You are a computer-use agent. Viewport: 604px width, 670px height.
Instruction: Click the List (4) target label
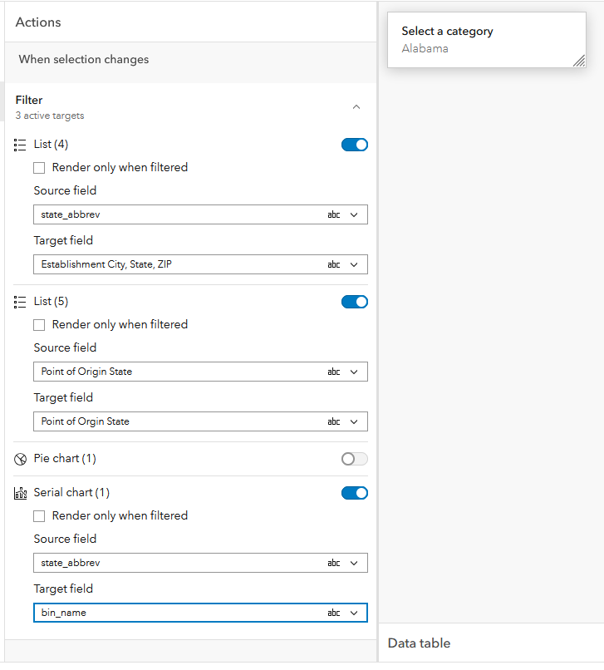(51, 145)
